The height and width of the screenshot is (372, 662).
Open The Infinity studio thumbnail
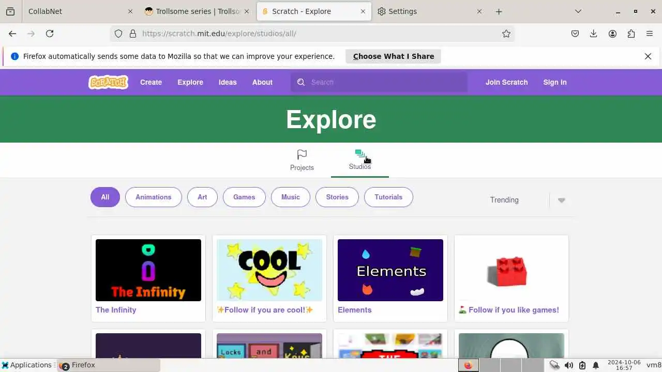click(148, 270)
